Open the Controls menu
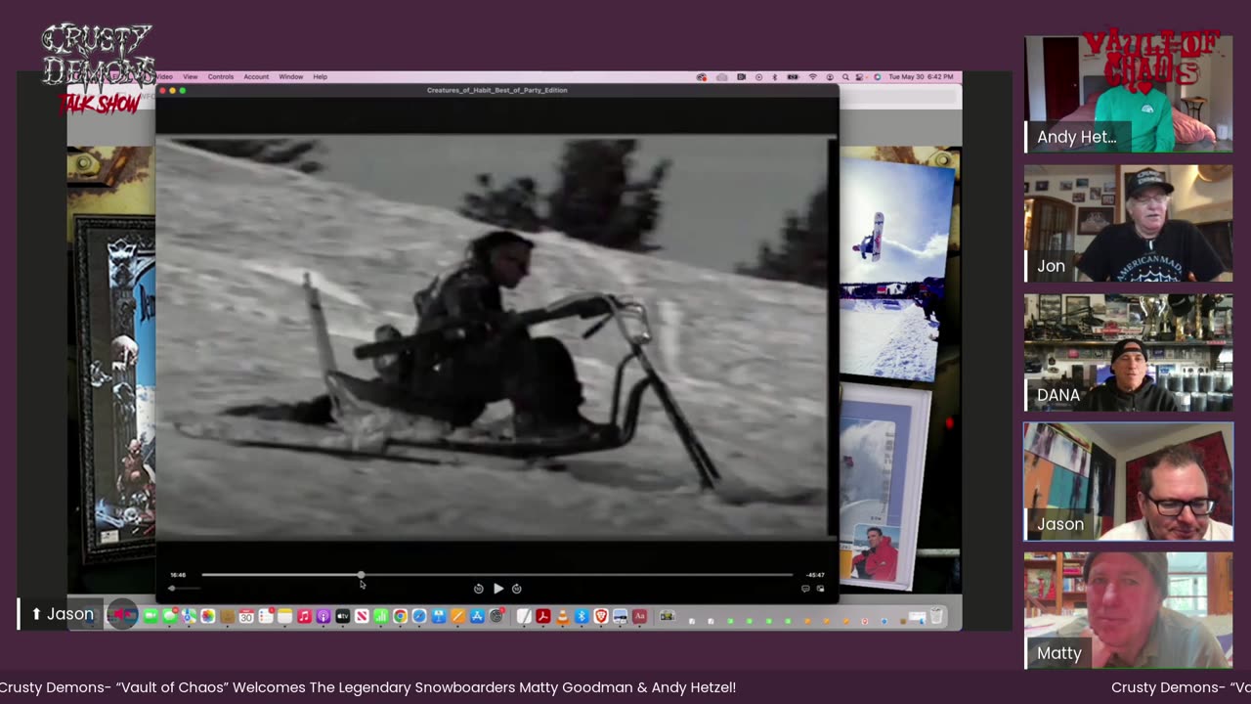Screen dimensions: 1251x704 [221, 76]
